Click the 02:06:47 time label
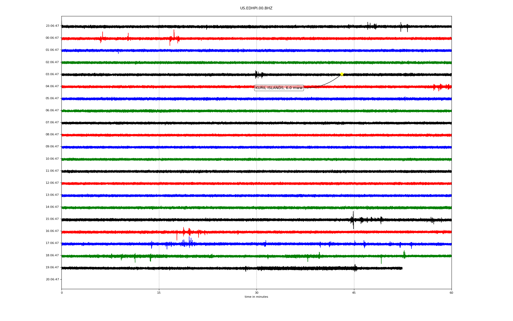Screen dimensions: 513x321 (52, 62)
